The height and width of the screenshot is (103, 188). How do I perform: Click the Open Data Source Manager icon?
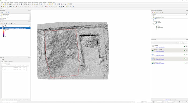coord(2,6)
